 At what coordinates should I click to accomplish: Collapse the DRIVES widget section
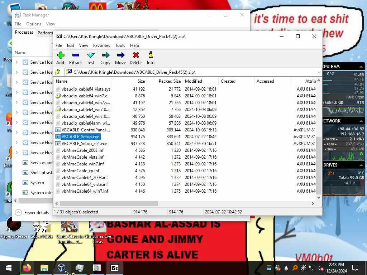click(x=361, y=165)
